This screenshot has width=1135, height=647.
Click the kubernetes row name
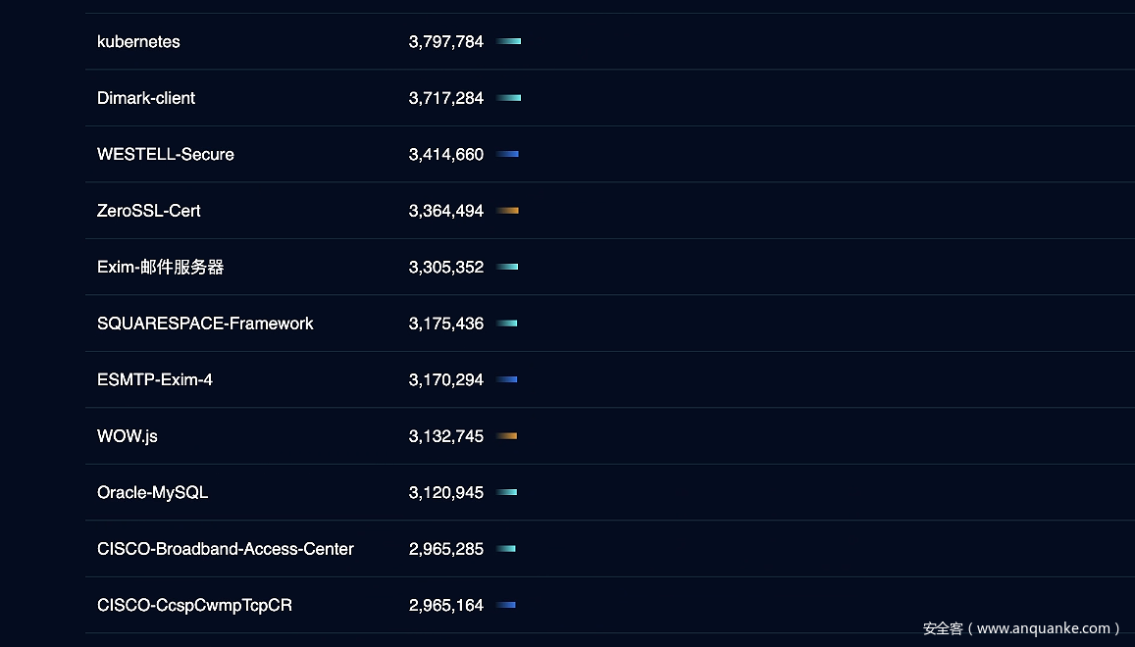(138, 41)
